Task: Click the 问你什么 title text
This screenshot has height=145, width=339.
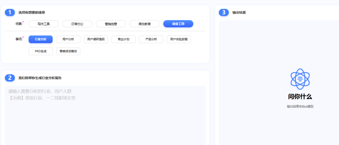Action: pyautogui.click(x=300, y=96)
